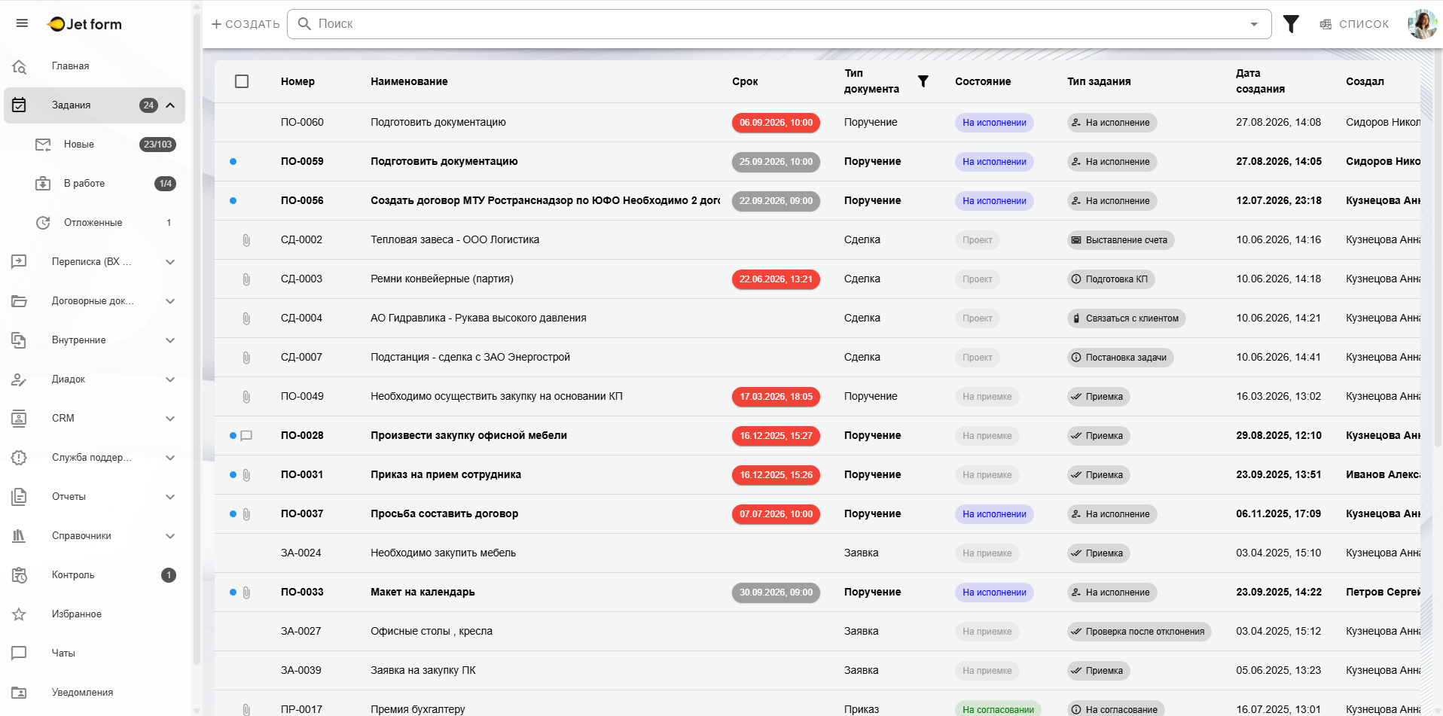
Task: Click the Контроль sidebar icon
Action: 20,575
